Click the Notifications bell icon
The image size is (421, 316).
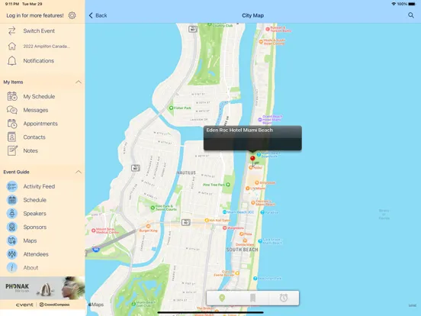click(11, 61)
